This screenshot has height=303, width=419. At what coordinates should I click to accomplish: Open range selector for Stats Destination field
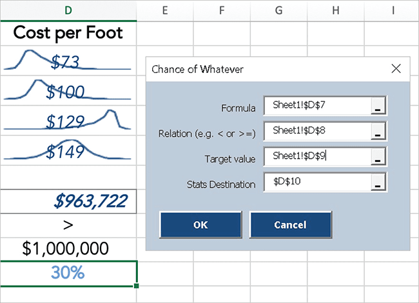pyautogui.click(x=378, y=182)
